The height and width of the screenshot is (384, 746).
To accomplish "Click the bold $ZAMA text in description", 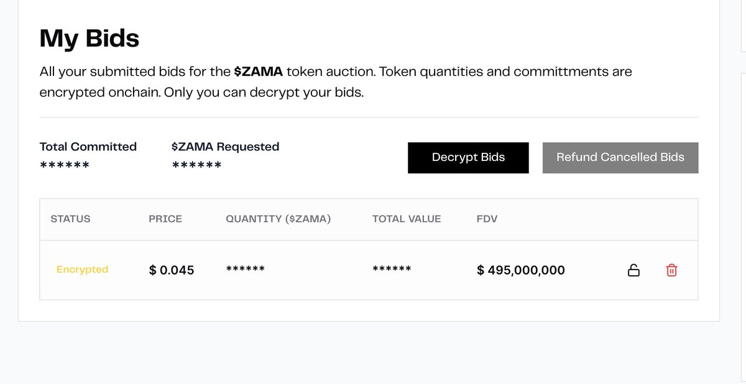I will click(258, 71).
